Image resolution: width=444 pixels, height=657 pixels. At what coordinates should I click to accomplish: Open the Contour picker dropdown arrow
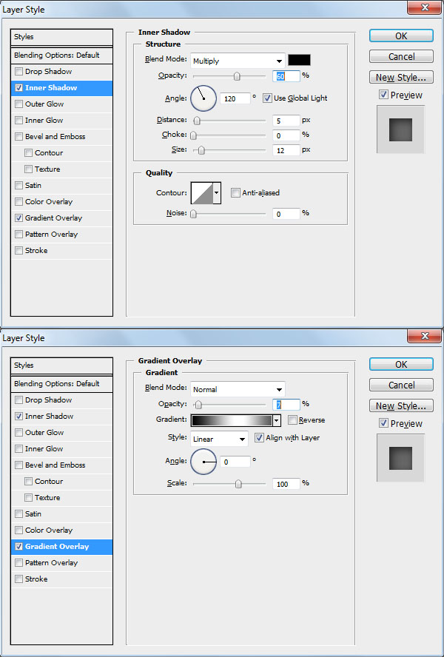point(217,193)
